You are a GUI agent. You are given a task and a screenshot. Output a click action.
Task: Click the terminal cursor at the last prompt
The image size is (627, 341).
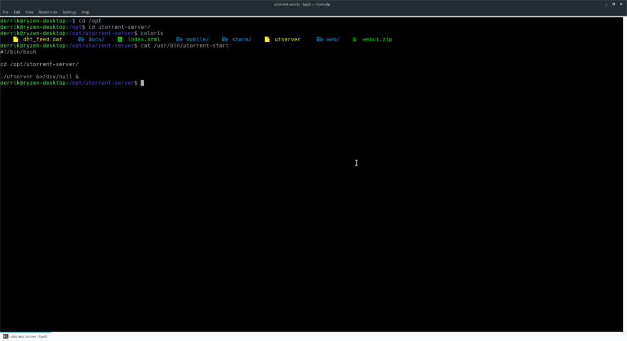(142, 83)
